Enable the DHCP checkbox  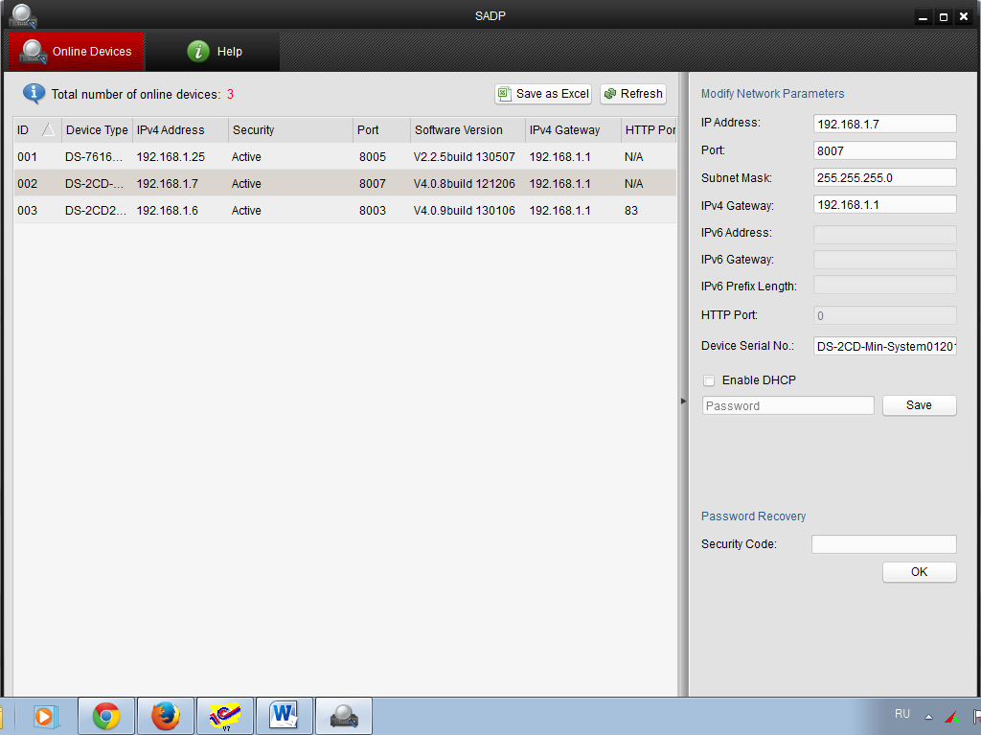click(x=709, y=380)
